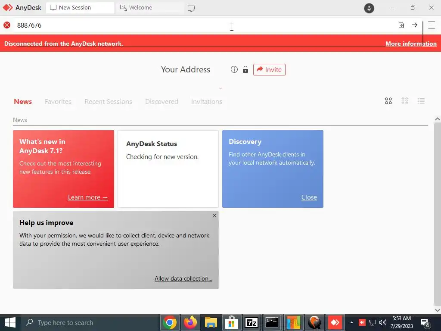Click the AnyDesk taskbar icon
This screenshot has height=331, width=441.
335,322
